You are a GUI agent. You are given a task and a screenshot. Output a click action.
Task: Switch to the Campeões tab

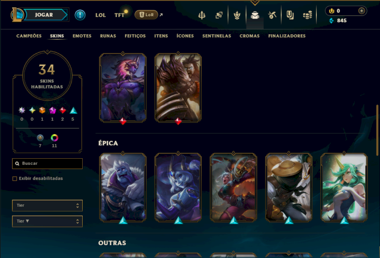pyautogui.click(x=29, y=36)
